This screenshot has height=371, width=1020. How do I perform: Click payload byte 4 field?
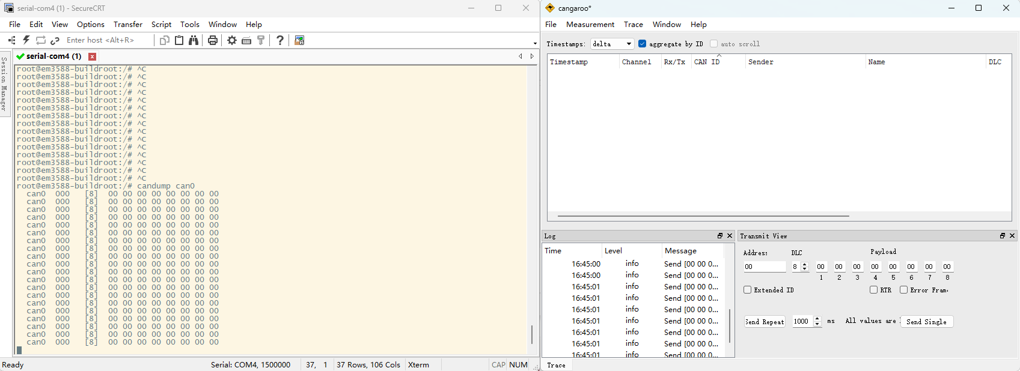coord(875,267)
